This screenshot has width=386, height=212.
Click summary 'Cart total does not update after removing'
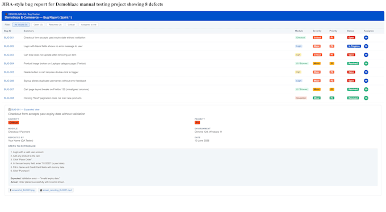point(50,55)
